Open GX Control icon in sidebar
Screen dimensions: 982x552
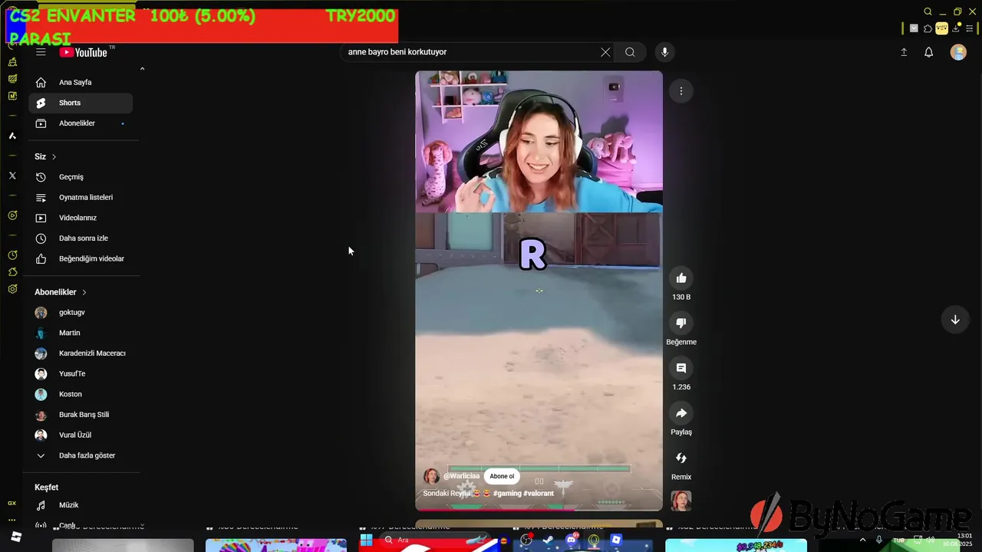(12, 503)
